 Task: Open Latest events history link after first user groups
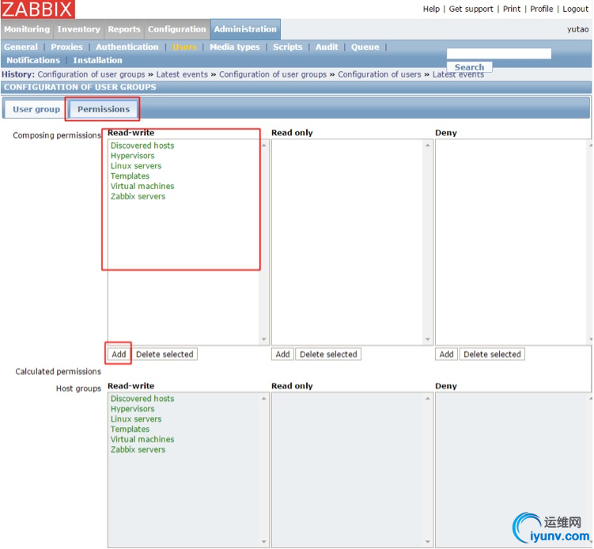pyautogui.click(x=182, y=74)
